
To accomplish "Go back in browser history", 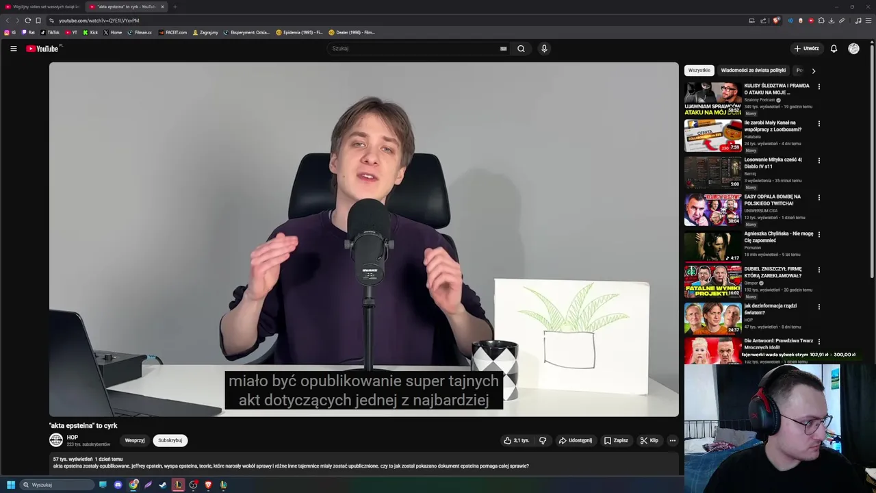I will click(8, 21).
